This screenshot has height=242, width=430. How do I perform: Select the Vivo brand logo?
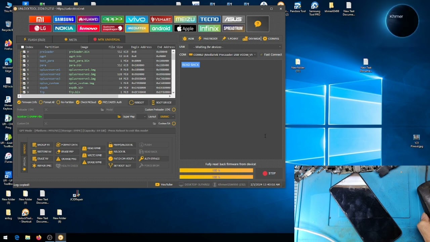click(x=137, y=19)
